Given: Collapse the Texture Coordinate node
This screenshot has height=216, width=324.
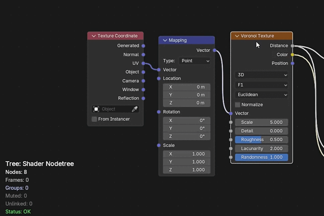Looking at the screenshot, I should click(x=94, y=36).
